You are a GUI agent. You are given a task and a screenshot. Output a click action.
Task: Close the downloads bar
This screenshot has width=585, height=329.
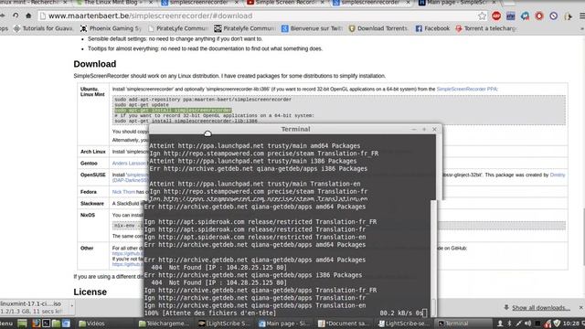[581, 307]
